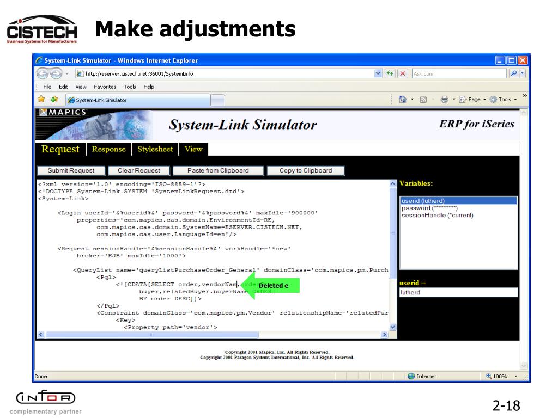558x418 pixels.
Task: Click the MAPICS logo banner image
Action: pyautogui.click(x=94, y=124)
